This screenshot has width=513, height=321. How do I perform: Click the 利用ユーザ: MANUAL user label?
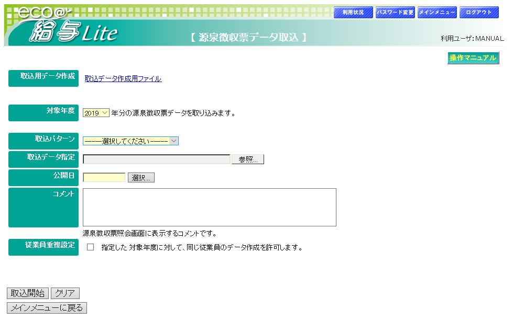[x=472, y=39]
